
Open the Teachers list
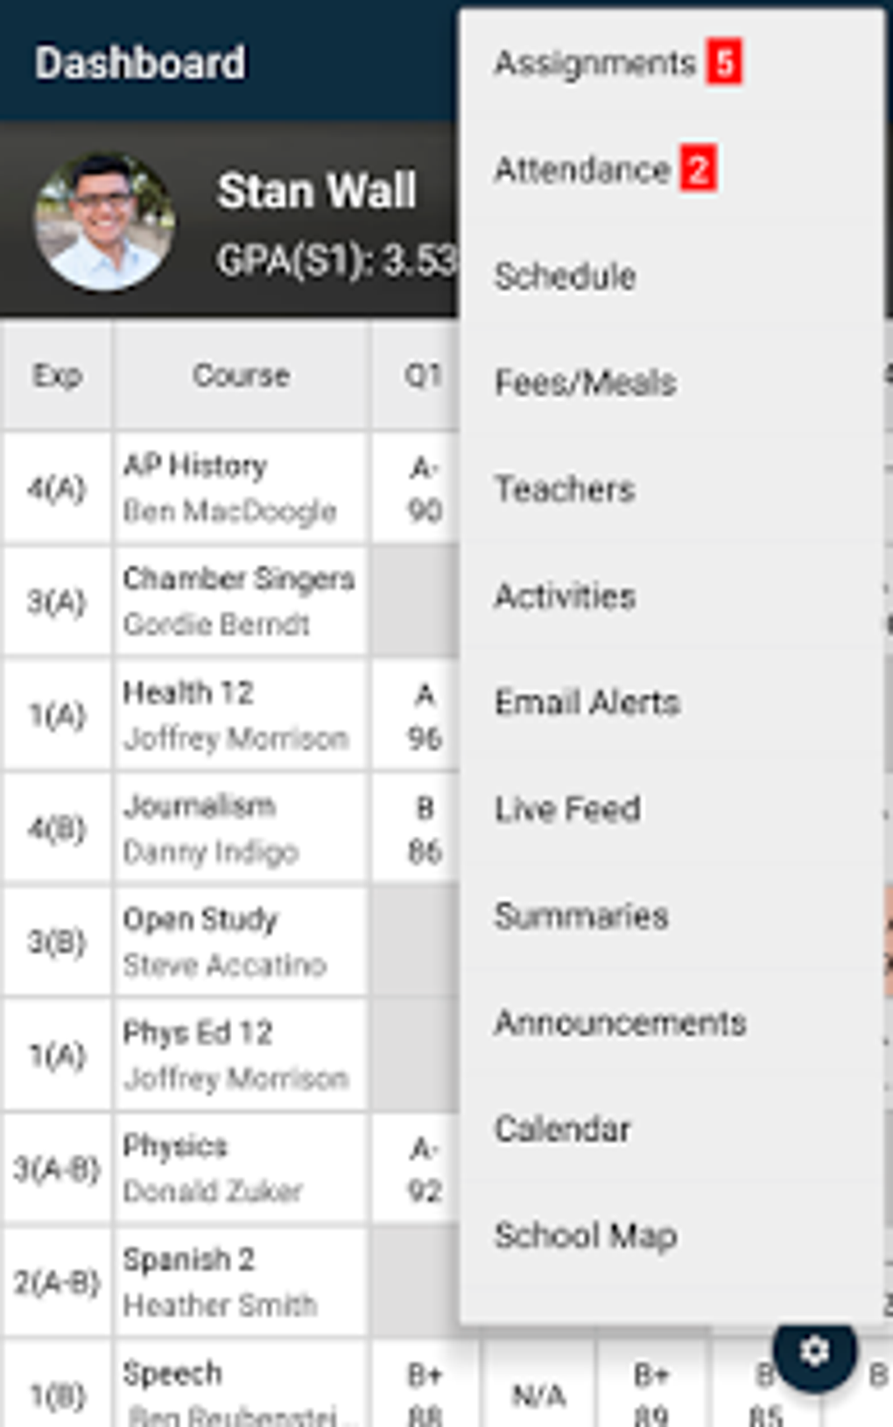click(564, 489)
